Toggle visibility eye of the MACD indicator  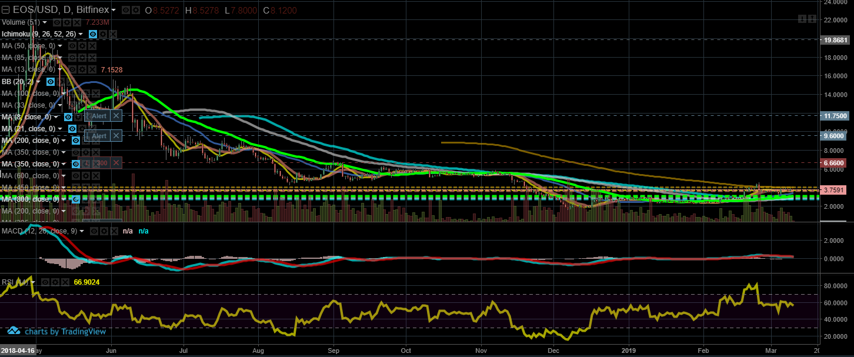pyautogui.click(x=94, y=231)
